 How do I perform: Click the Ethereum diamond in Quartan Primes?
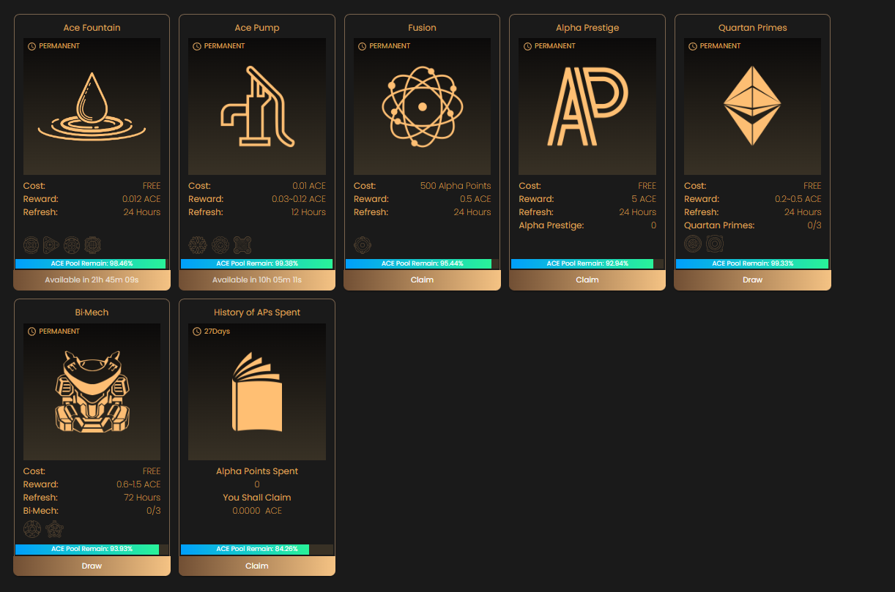[x=752, y=107]
